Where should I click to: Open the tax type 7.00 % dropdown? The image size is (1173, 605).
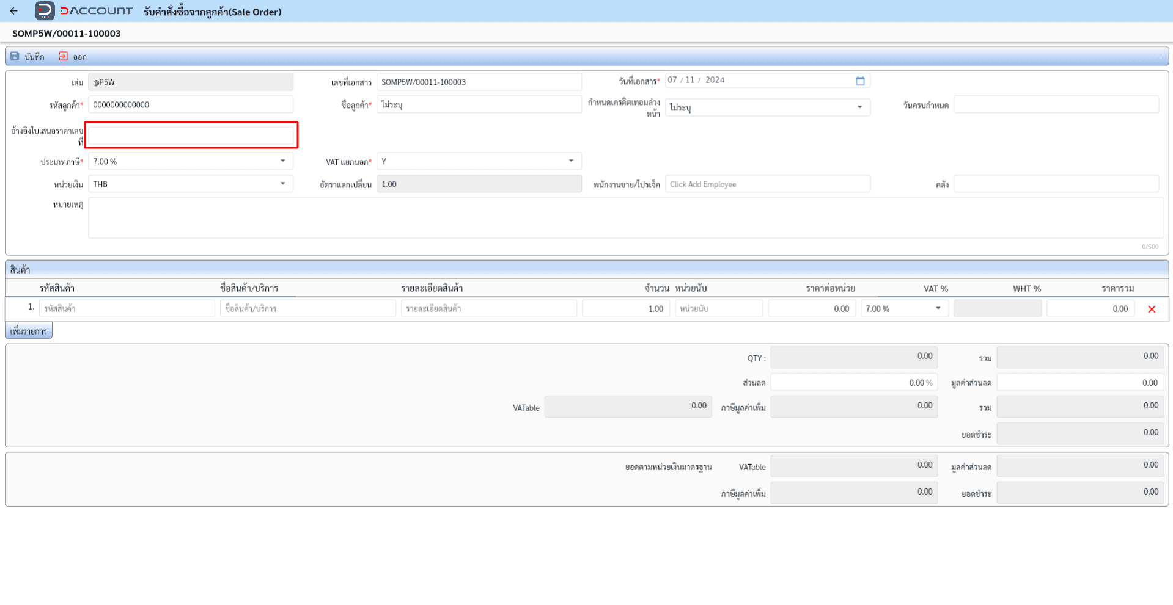tap(191, 162)
